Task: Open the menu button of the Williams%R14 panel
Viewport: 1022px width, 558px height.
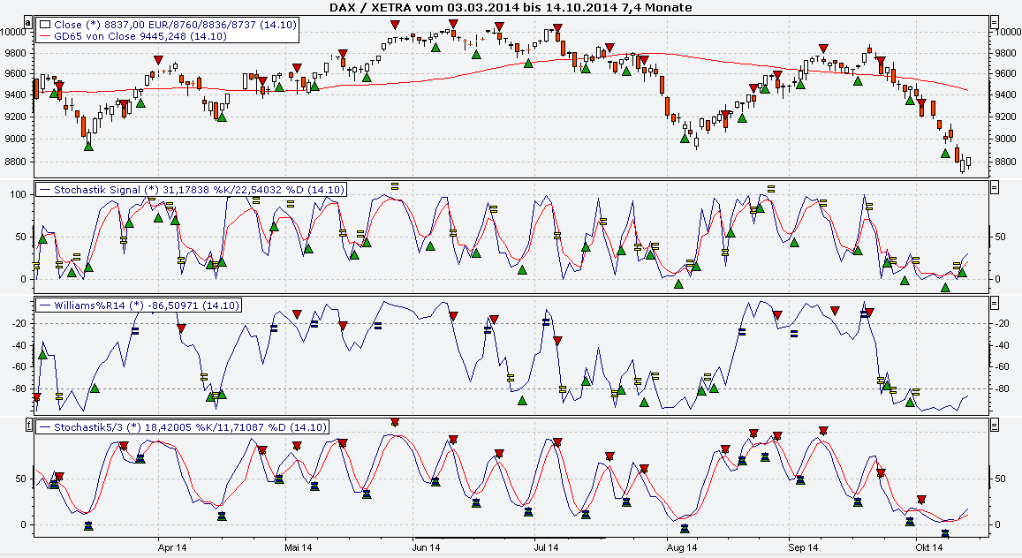Action: click(x=994, y=303)
